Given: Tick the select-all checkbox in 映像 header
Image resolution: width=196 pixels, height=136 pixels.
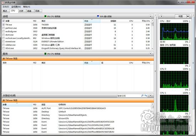Looking at the screenshot, I should pyautogui.click(x=4, y=21).
